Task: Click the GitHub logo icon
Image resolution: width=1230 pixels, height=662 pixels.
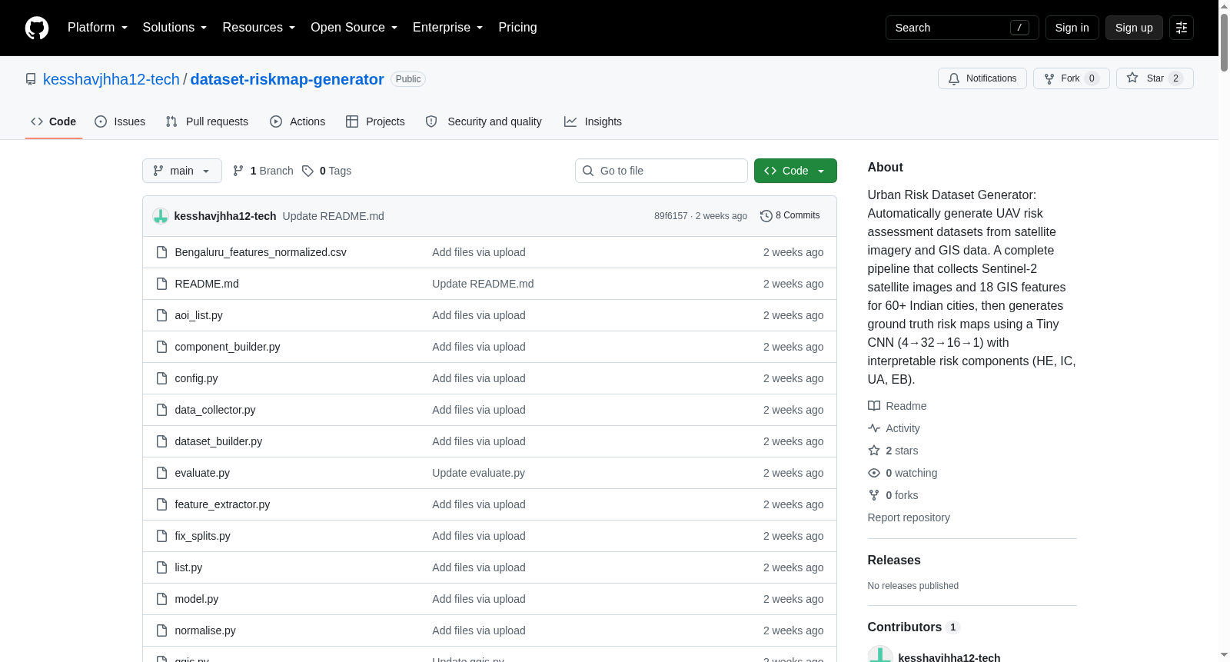Action: click(x=37, y=28)
